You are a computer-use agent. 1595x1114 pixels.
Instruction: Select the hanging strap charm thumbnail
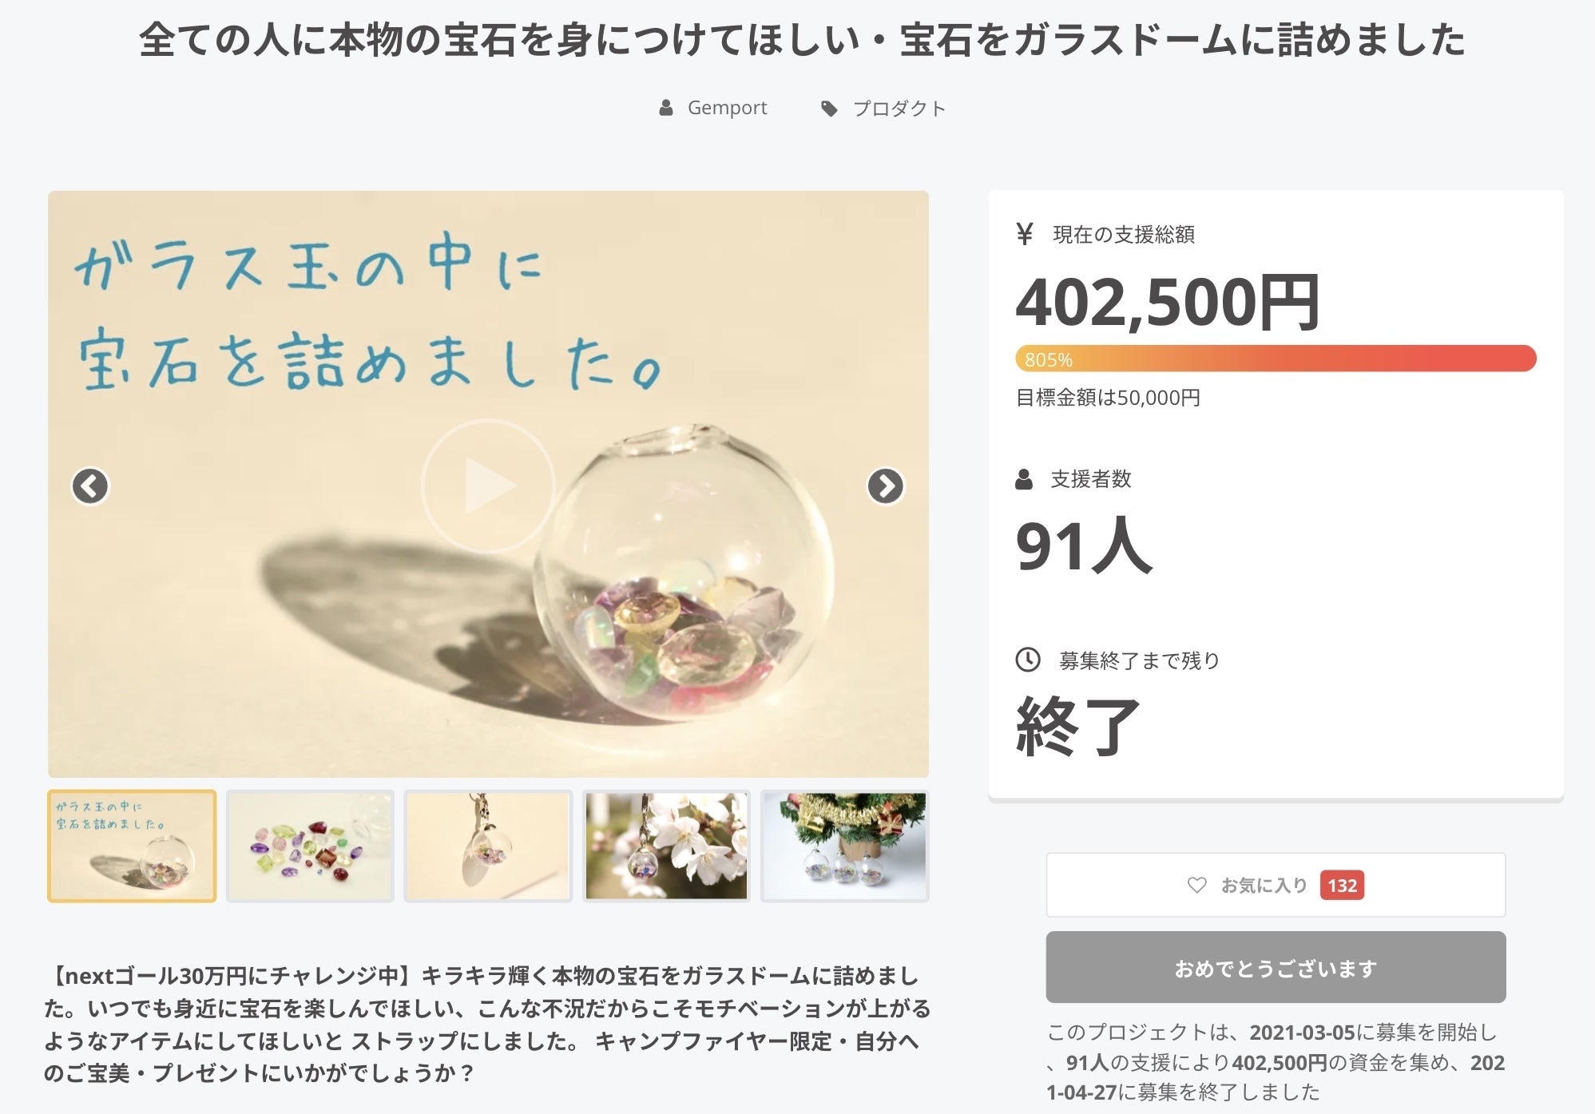pyautogui.click(x=488, y=846)
